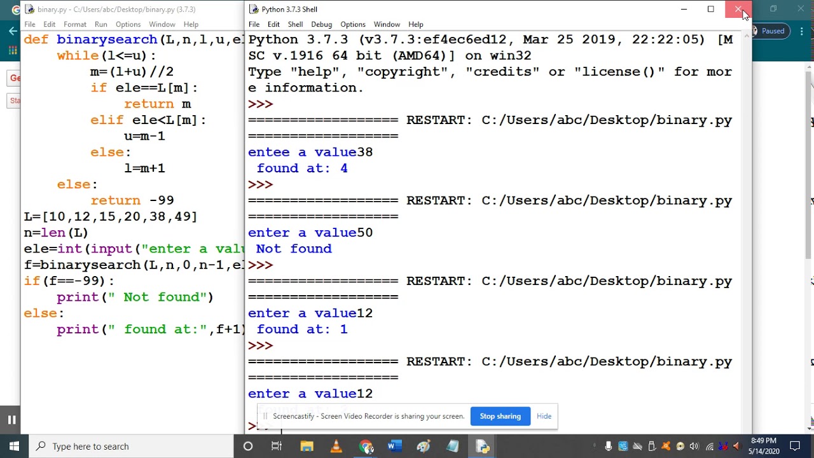Click code line 'return -99' in editor

[132, 200]
